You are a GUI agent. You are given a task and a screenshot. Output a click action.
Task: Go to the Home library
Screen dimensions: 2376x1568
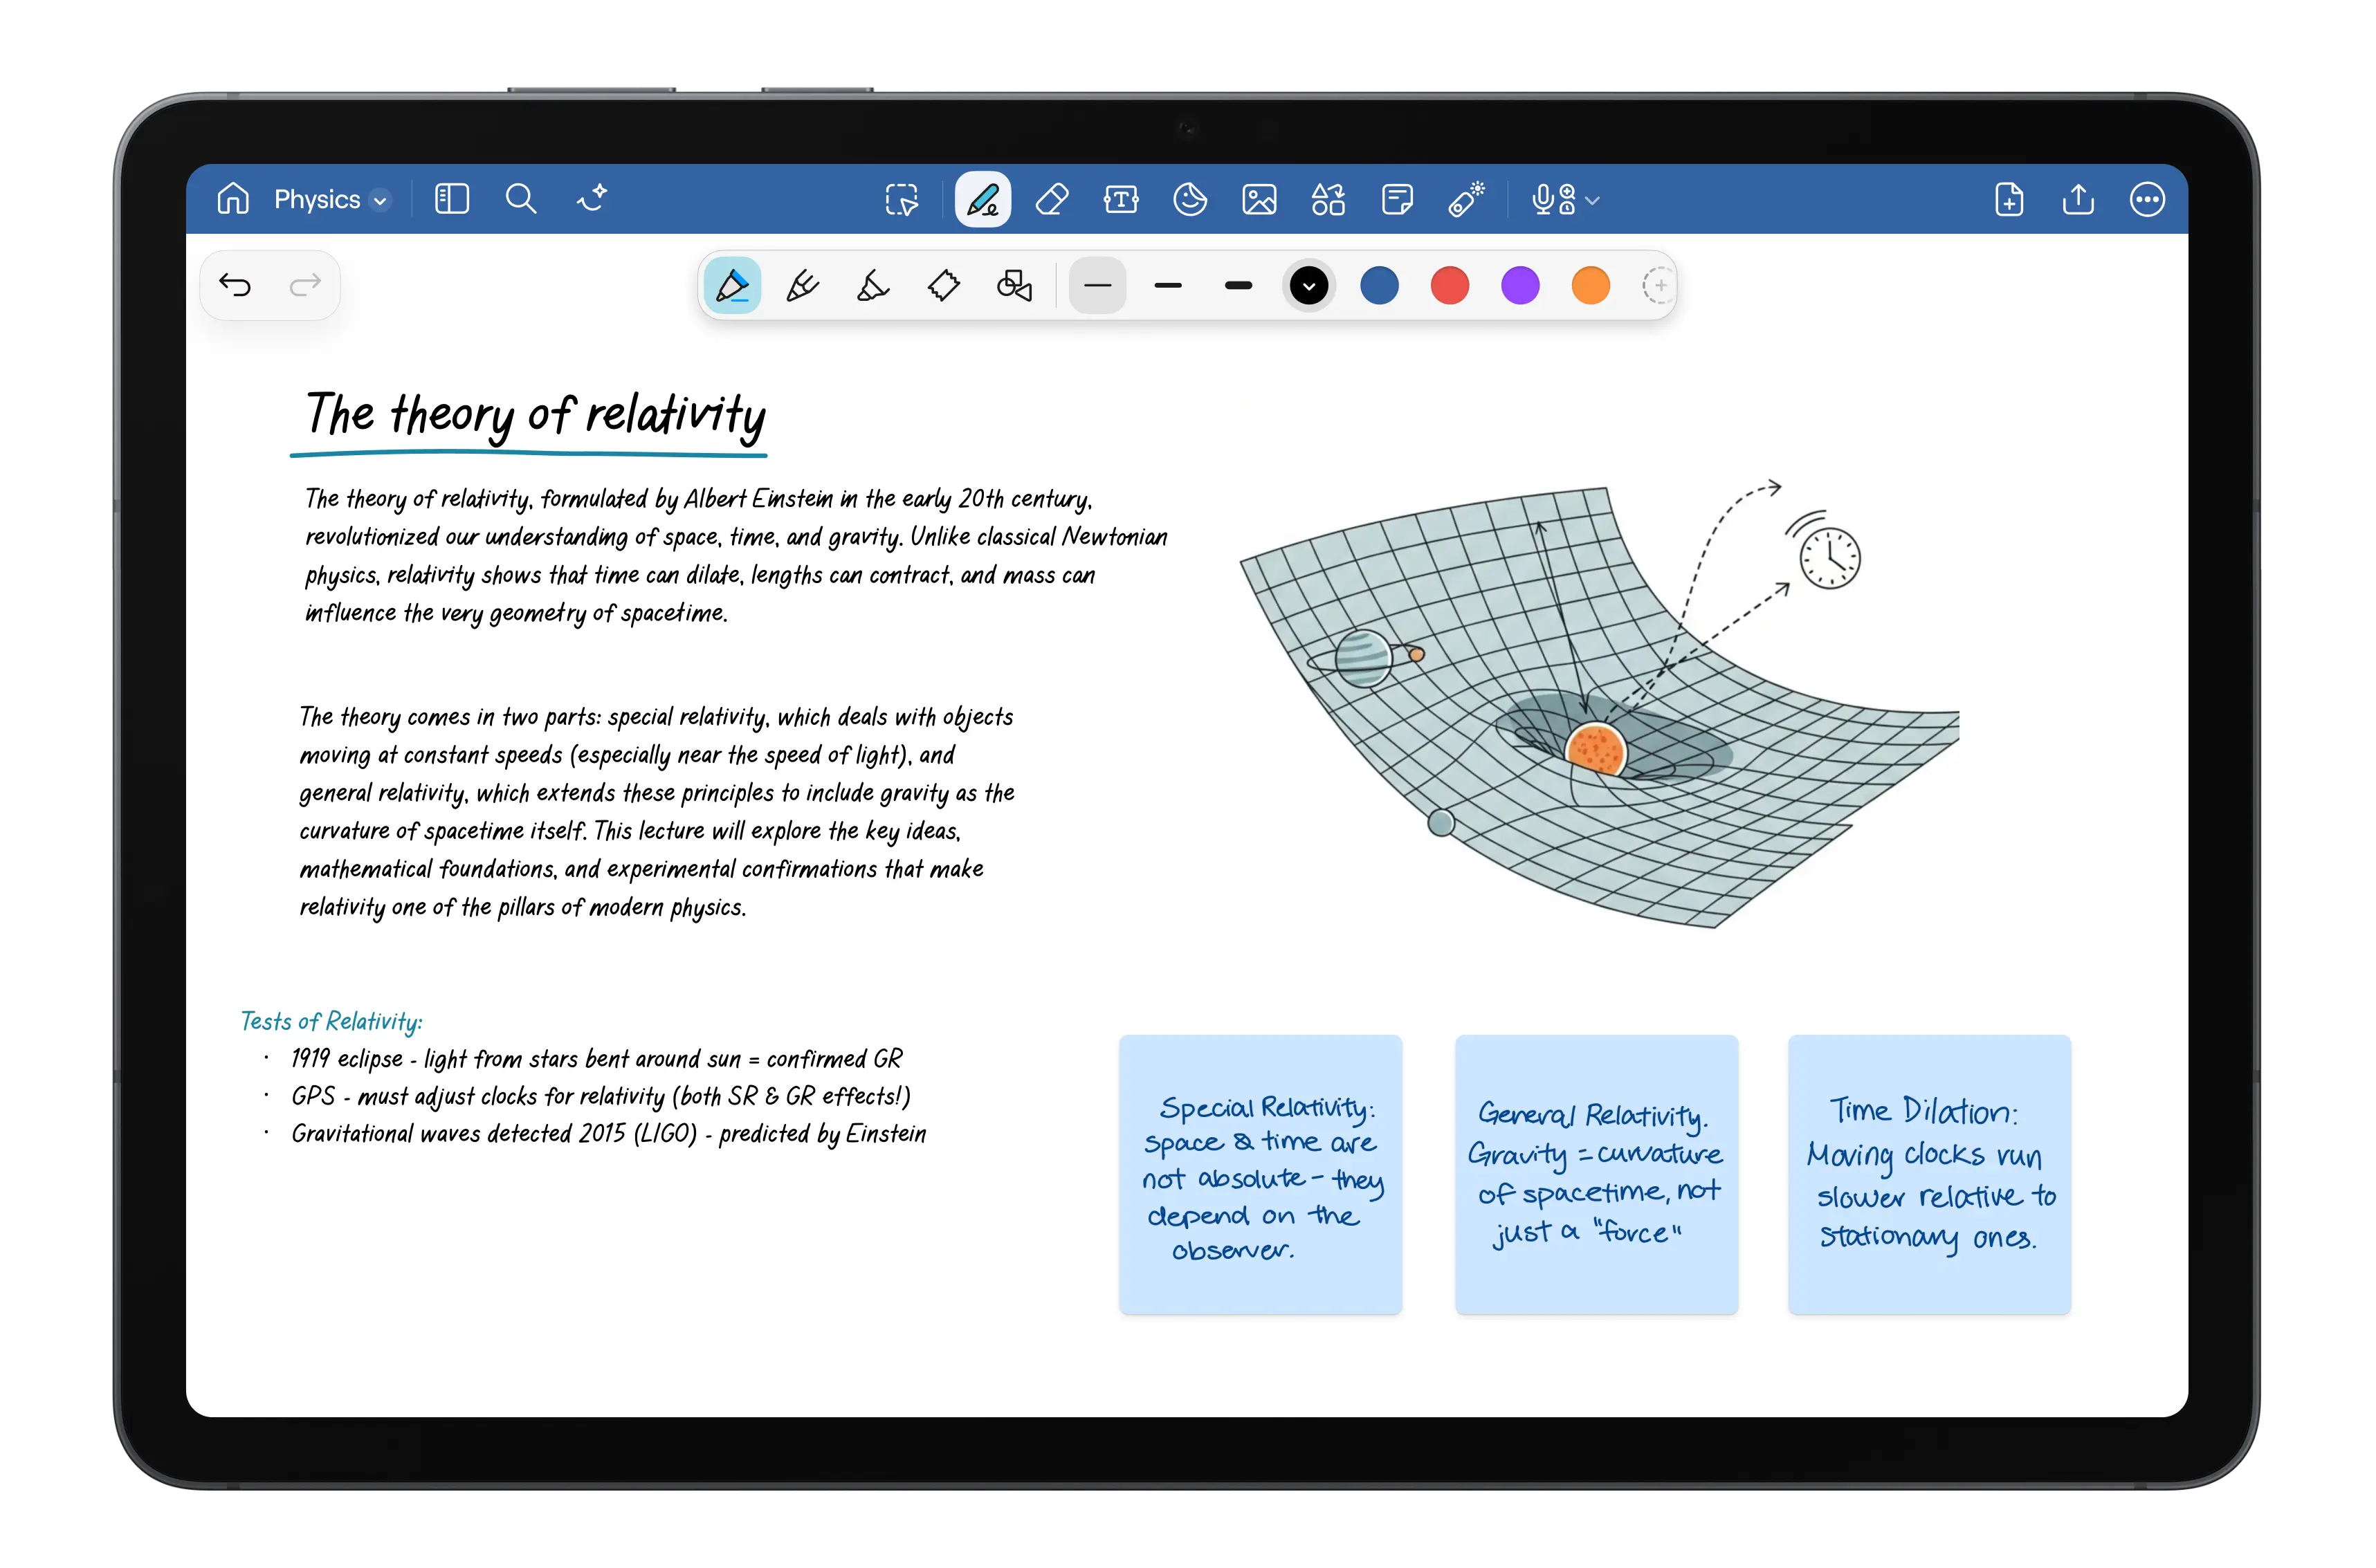[x=232, y=199]
